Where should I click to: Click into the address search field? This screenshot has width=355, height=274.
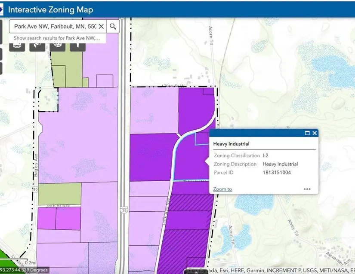(55, 27)
